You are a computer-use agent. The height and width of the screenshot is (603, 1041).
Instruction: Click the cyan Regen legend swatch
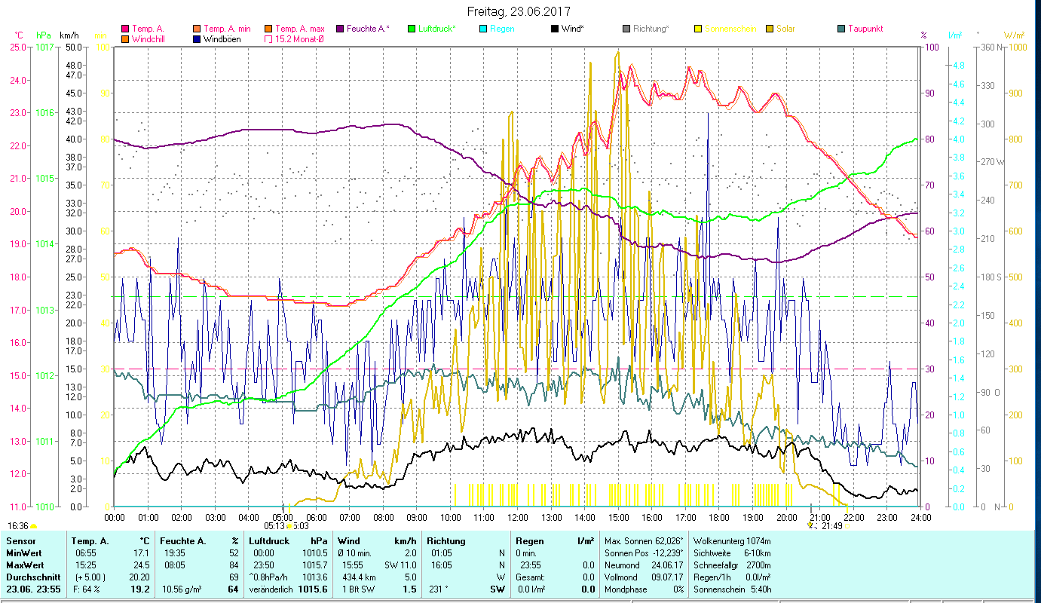pos(483,29)
